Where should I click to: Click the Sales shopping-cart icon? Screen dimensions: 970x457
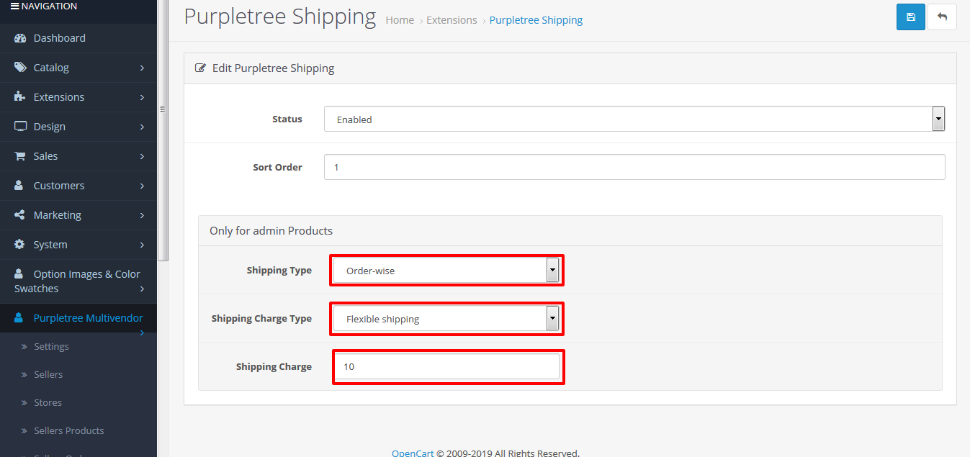point(20,156)
